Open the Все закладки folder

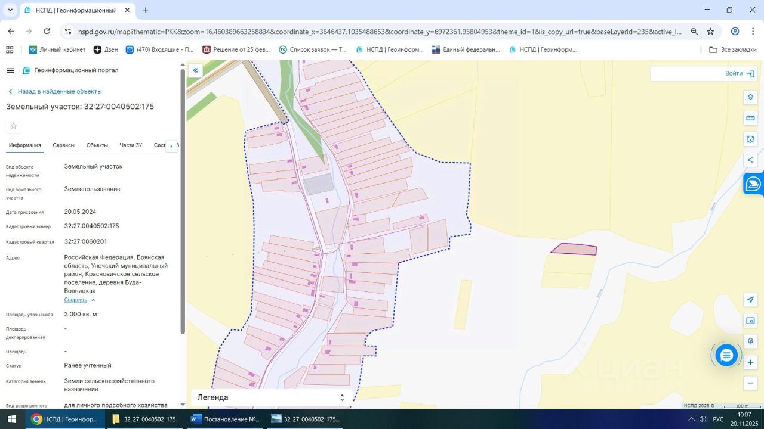click(x=733, y=49)
